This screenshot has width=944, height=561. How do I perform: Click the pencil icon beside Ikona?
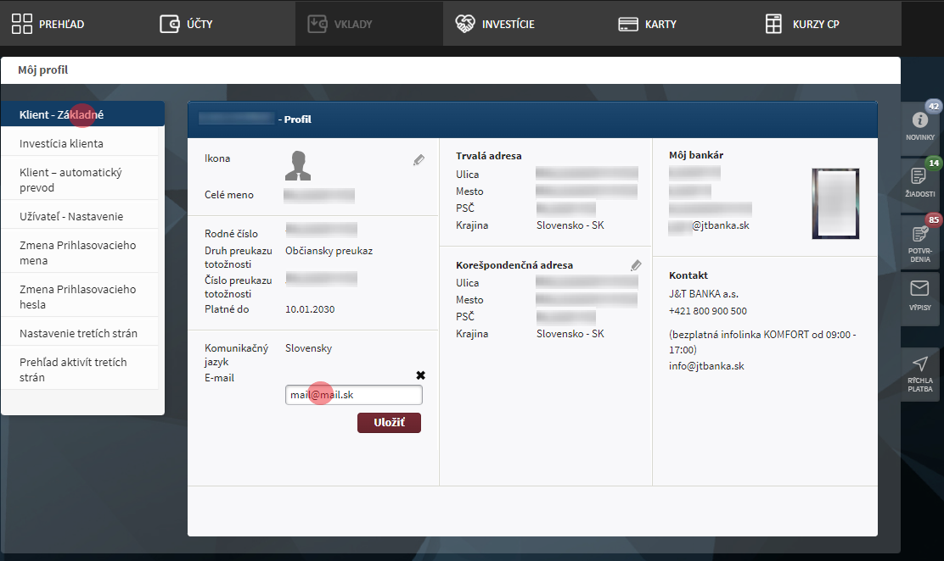coord(419,159)
